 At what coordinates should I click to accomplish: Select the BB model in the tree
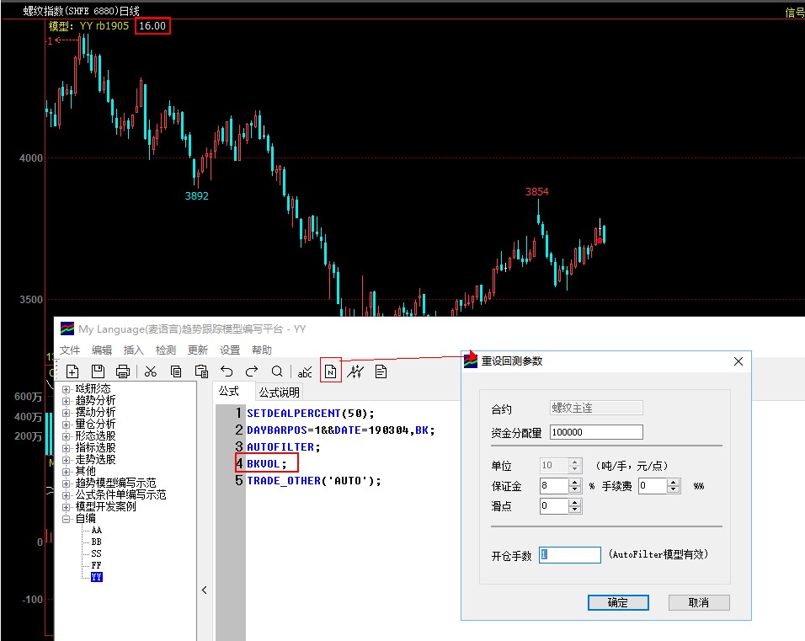96,542
